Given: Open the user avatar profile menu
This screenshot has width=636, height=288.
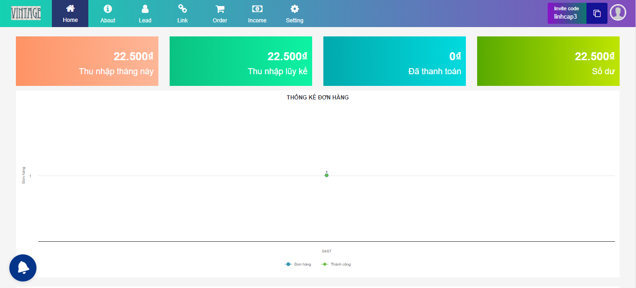Looking at the screenshot, I should tap(618, 13).
